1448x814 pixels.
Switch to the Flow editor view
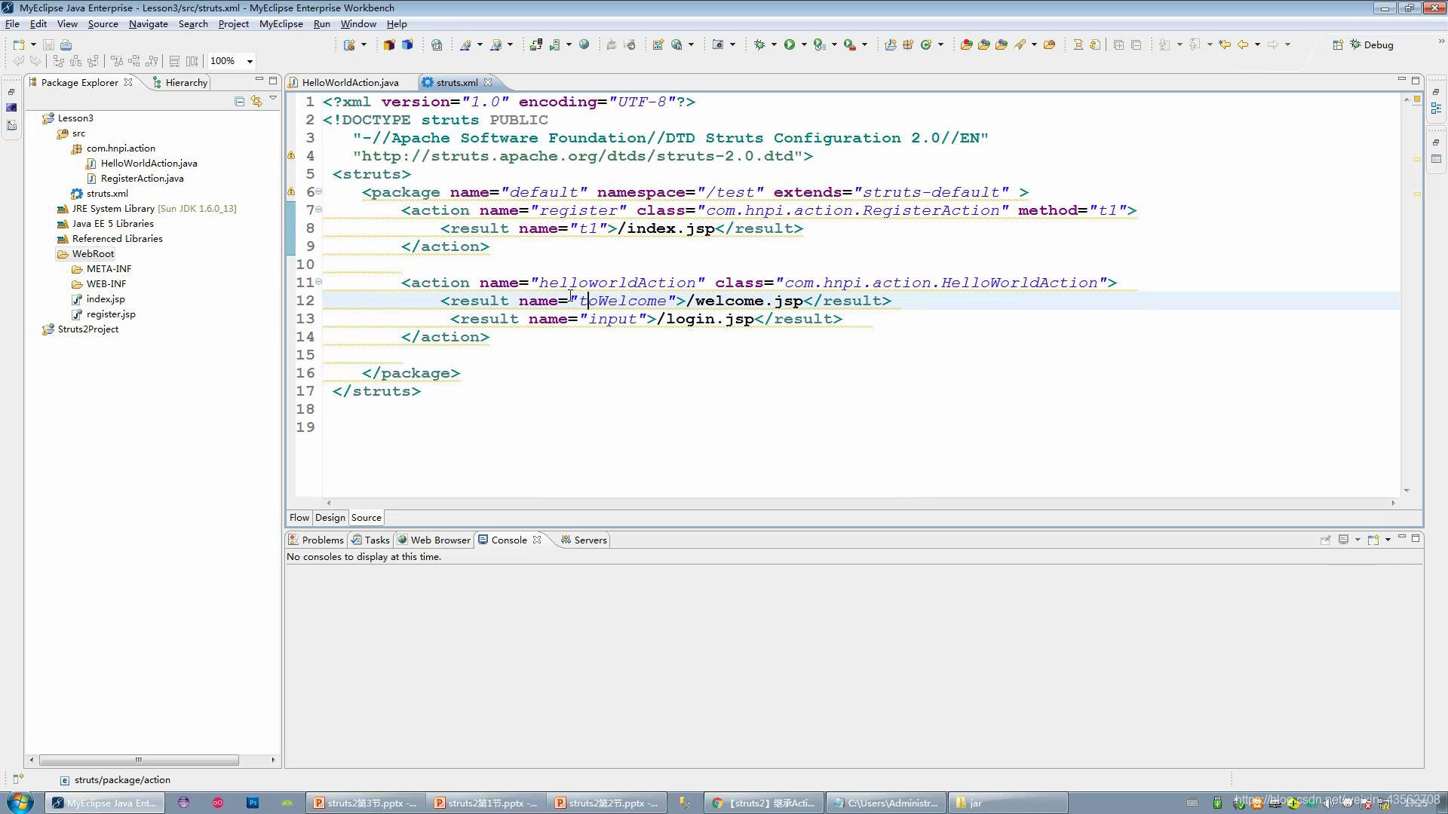pos(299,518)
